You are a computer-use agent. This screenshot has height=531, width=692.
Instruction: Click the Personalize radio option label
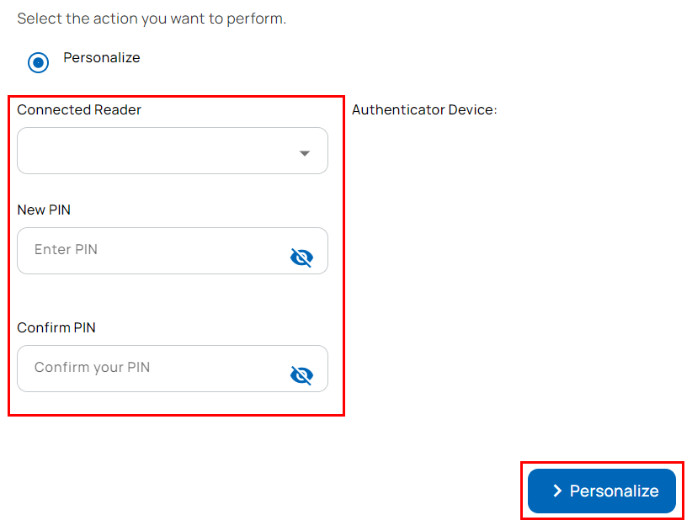[x=102, y=58]
